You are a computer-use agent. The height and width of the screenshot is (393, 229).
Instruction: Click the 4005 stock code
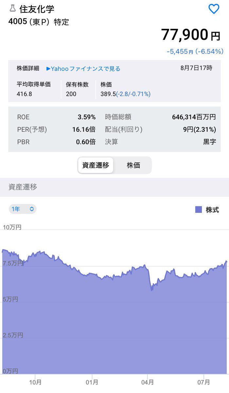coord(17,22)
